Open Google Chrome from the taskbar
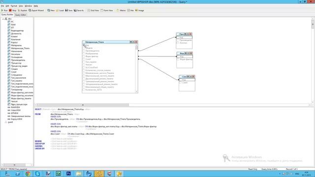Image resolution: width=315 pixels, height=177 pixels. [x=28, y=174]
